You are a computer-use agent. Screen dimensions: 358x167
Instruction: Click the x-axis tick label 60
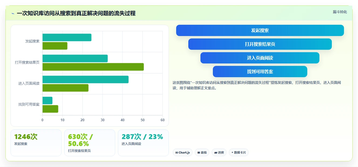(162, 120)
